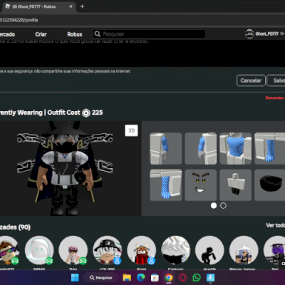Select the first filled page dot
Image resolution: width=285 pixels, height=285 pixels.
pyautogui.click(x=214, y=206)
